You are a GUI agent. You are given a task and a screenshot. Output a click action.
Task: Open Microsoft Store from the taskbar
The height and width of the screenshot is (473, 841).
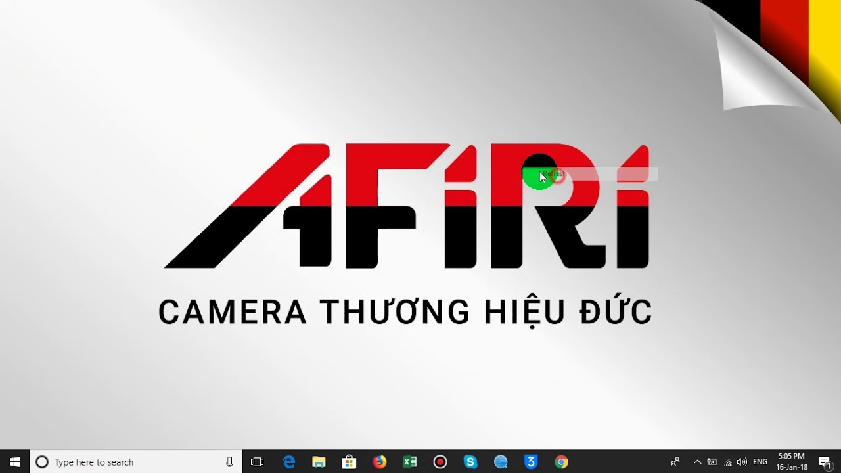click(x=350, y=462)
